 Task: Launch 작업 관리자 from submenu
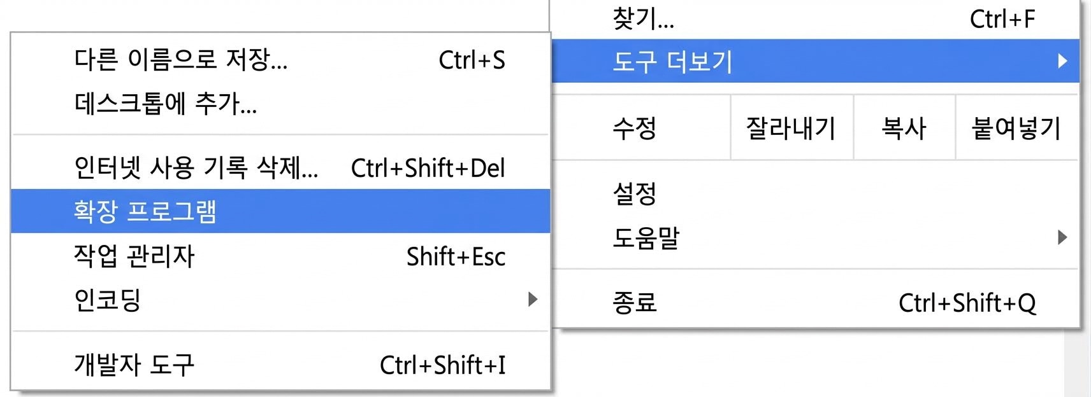coord(134,256)
